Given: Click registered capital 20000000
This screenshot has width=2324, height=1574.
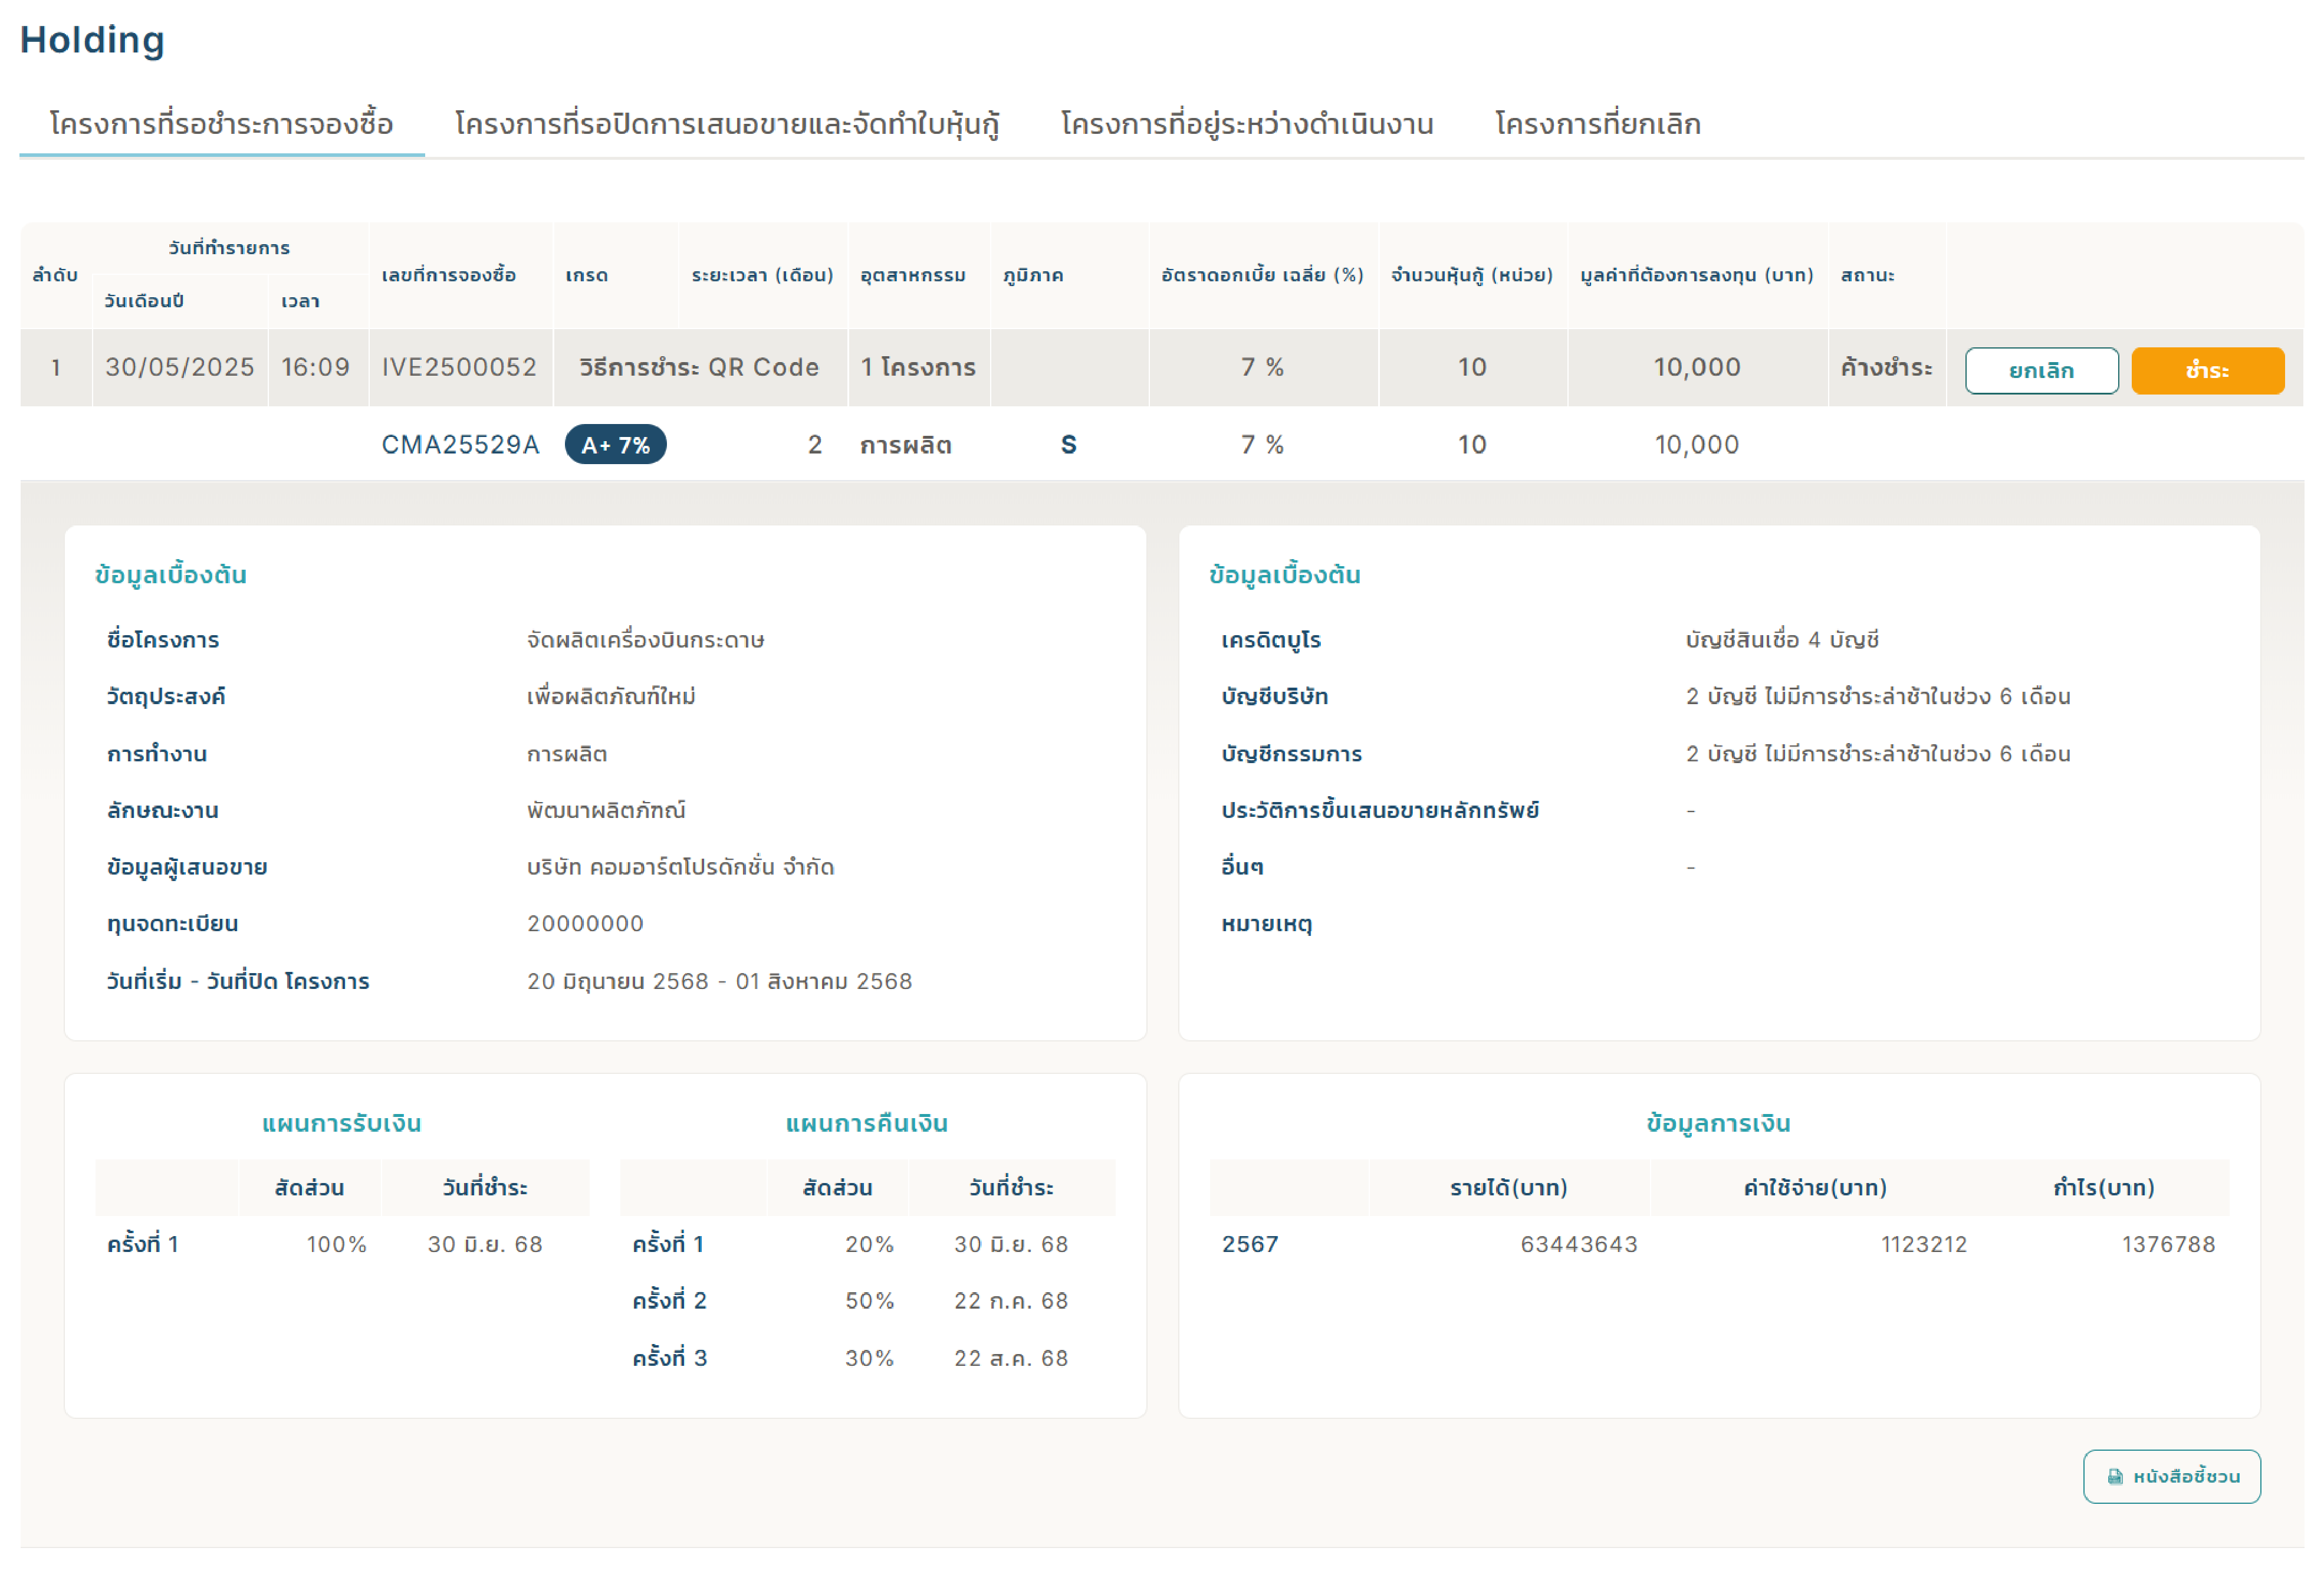Looking at the screenshot, I should click(x=585, y=923).
